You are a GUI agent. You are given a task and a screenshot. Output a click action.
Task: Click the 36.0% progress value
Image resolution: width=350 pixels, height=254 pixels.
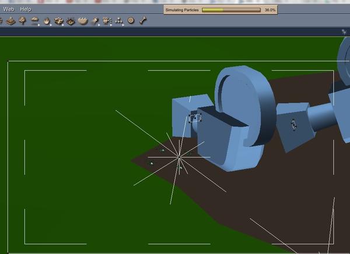(270, 10)
